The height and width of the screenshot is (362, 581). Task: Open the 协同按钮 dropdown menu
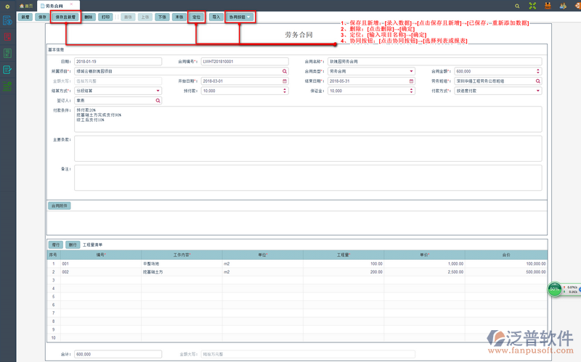[240, 16]
